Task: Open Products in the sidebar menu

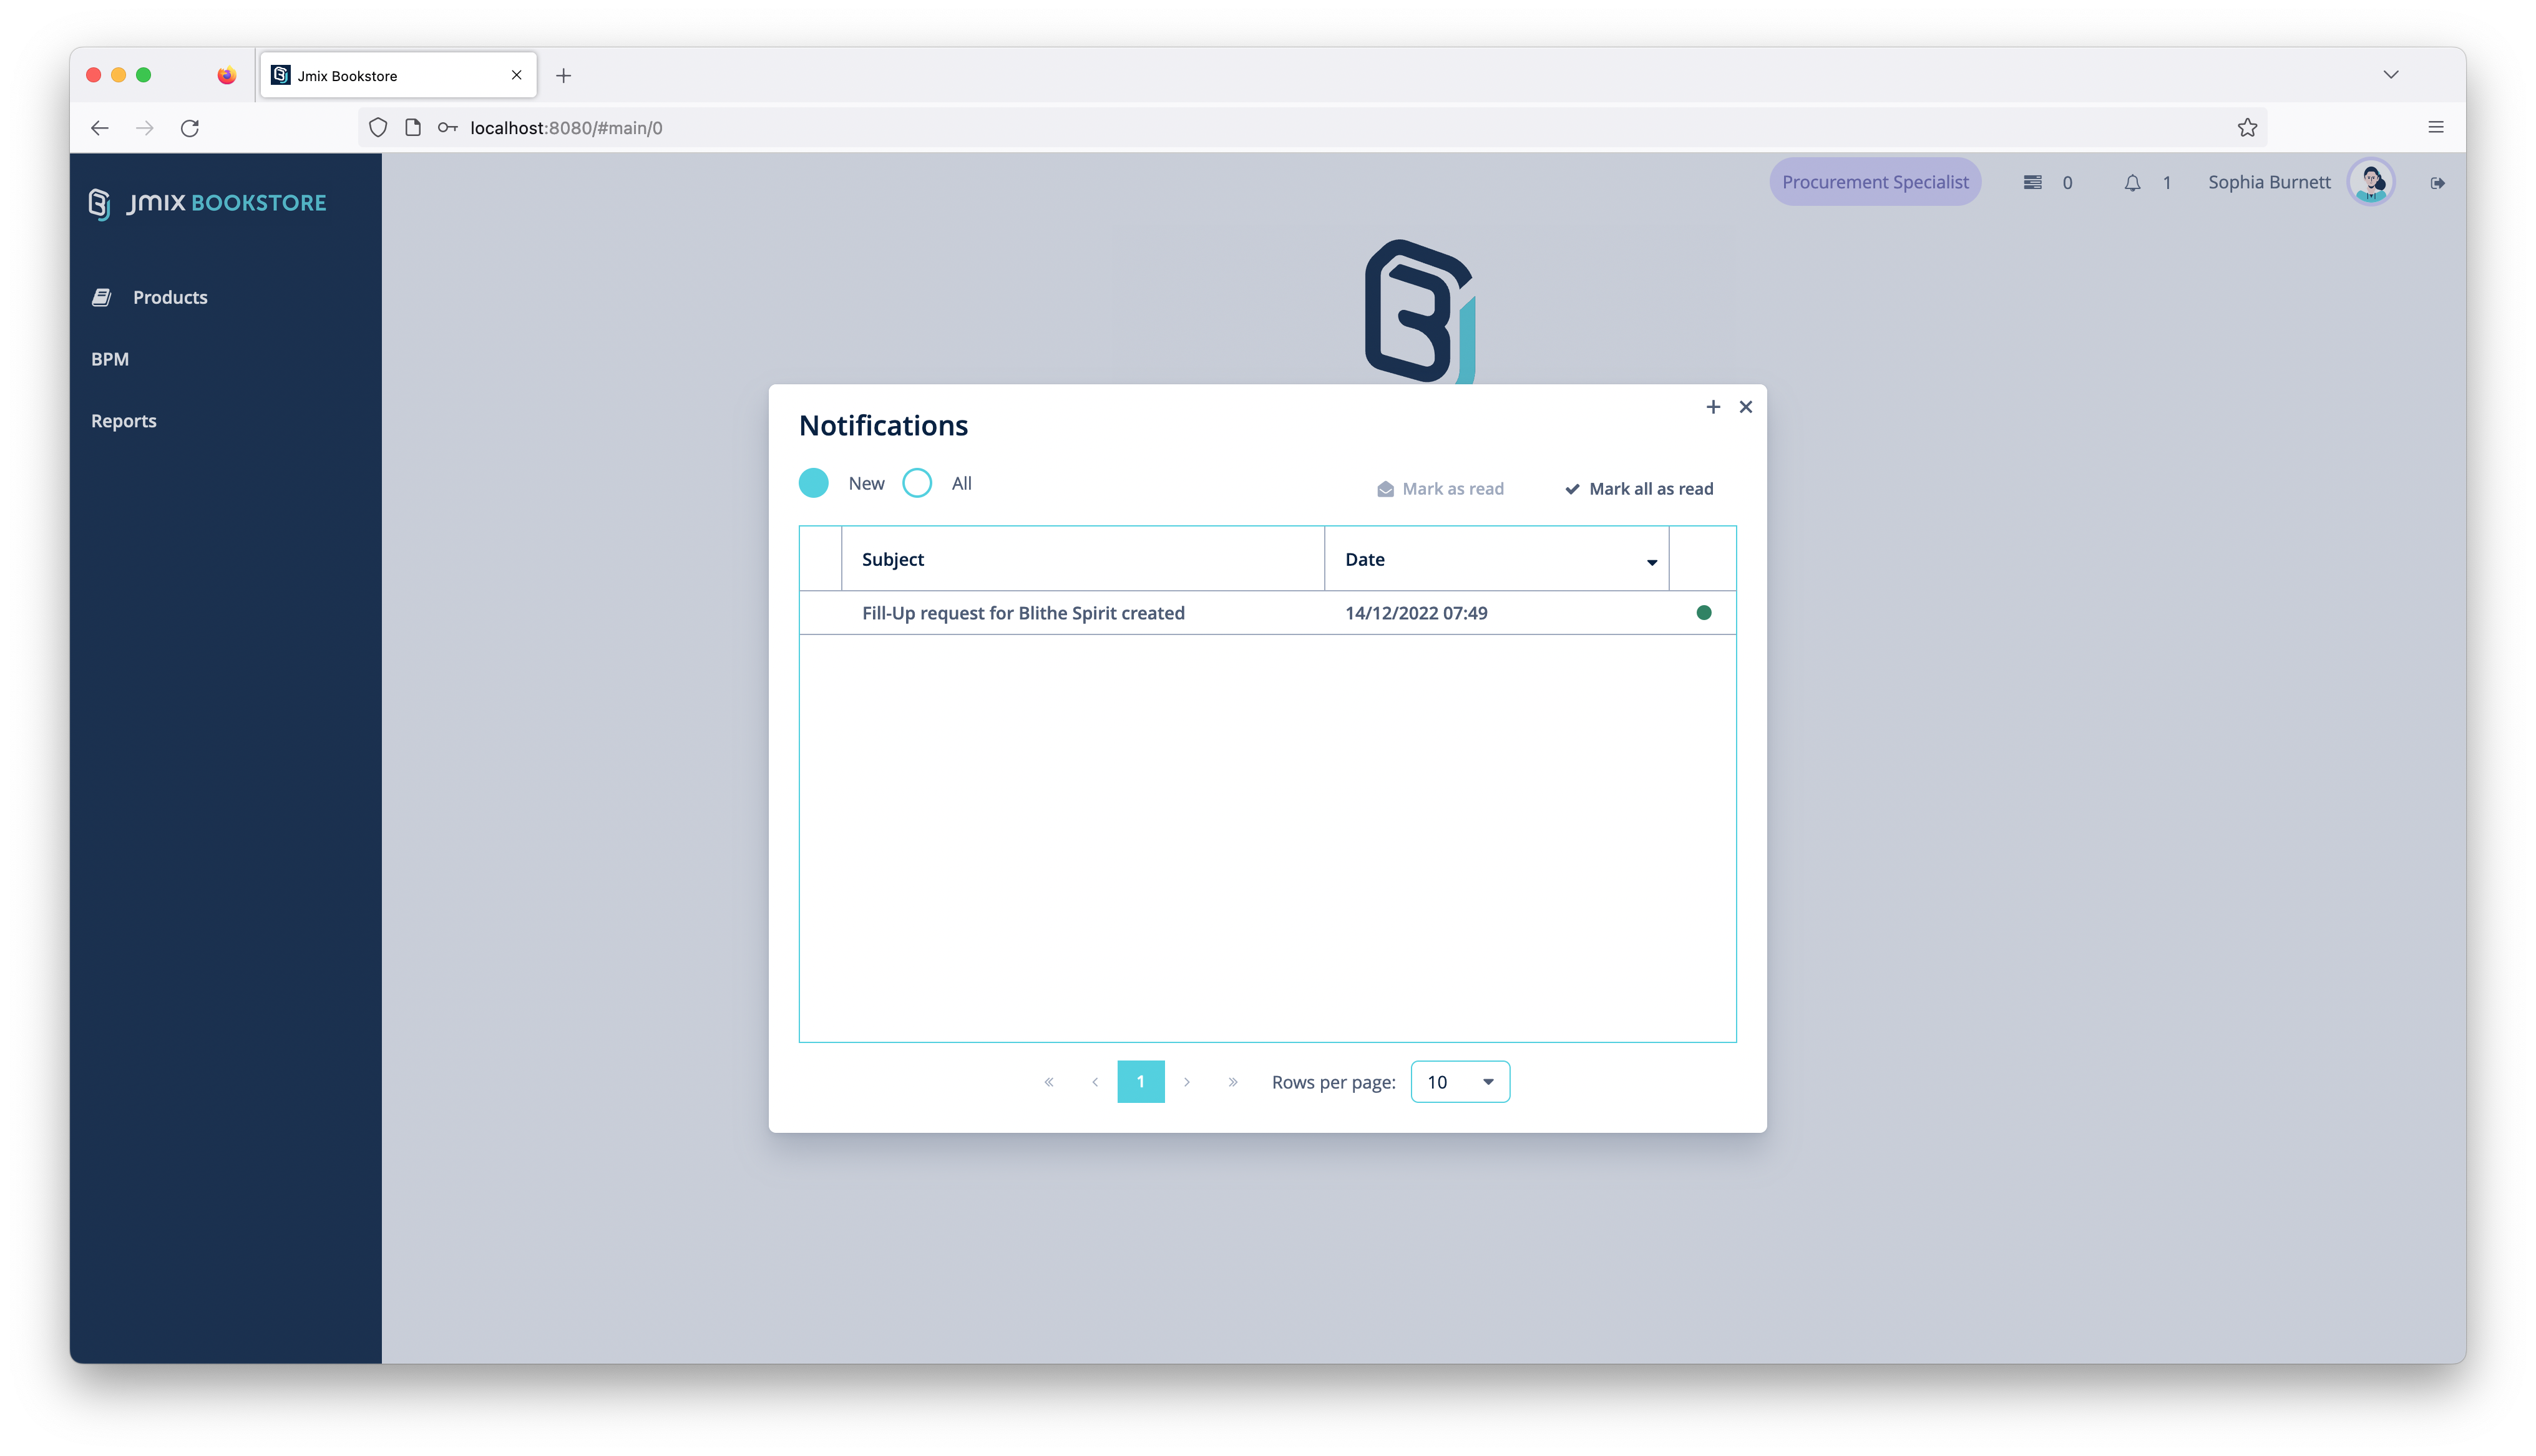Action: pos(170,297)
